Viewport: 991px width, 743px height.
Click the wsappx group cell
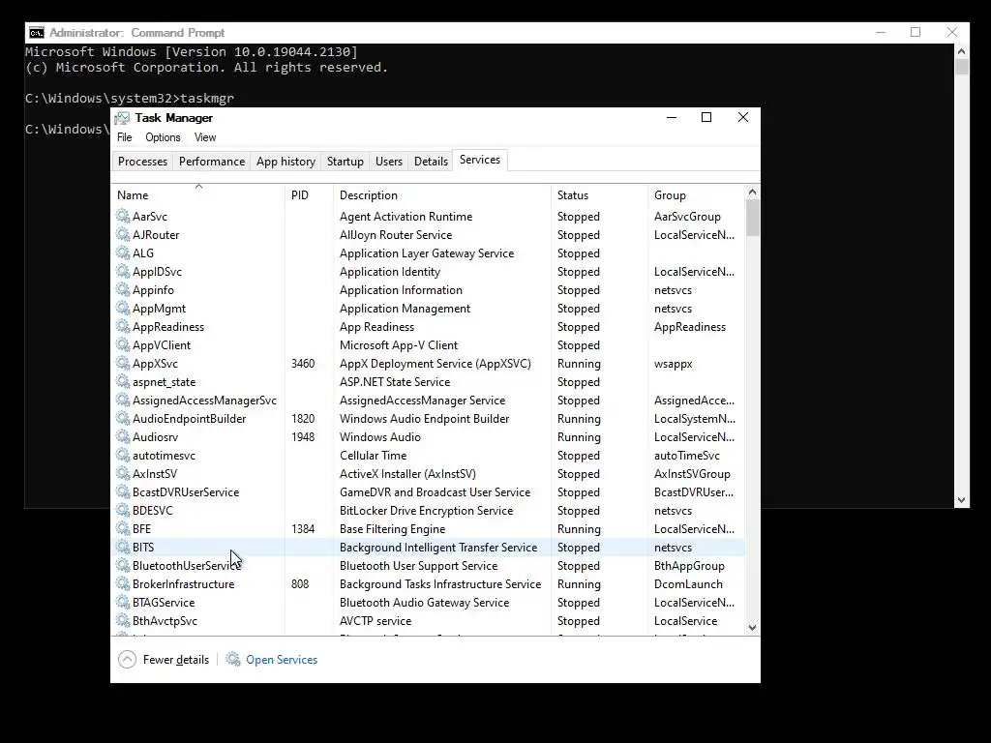pos(674,364)
